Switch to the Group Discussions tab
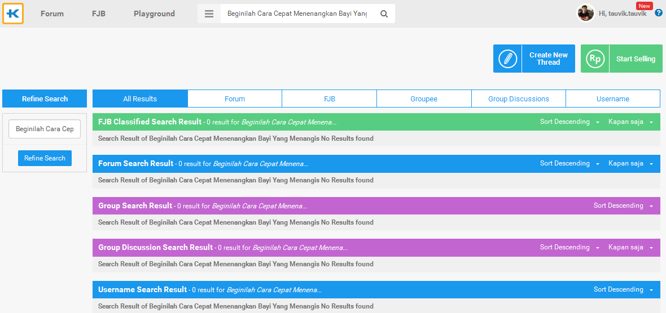This screenshot has height=313, width=666. coord(519,99)
